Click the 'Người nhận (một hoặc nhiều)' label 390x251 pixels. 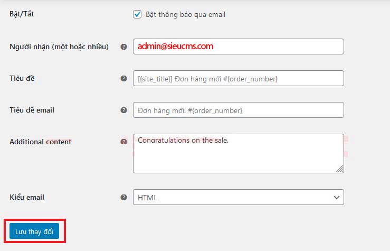(x=59, y=47)
